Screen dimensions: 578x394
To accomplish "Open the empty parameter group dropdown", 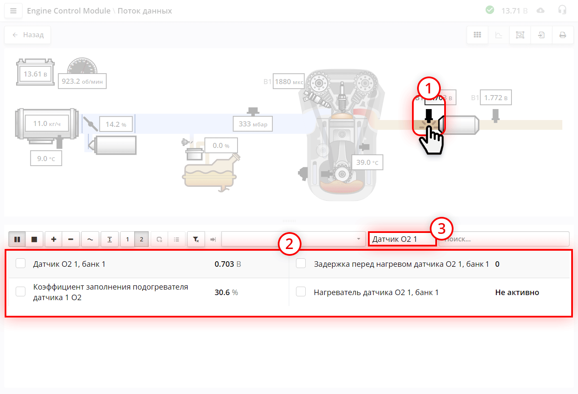I will pos(293,239).
